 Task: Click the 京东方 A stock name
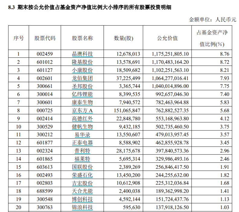point(82,110)
